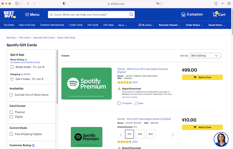The image size is (233, 149).
Task: Open the hamburger Menu
Action: (32, 15)
